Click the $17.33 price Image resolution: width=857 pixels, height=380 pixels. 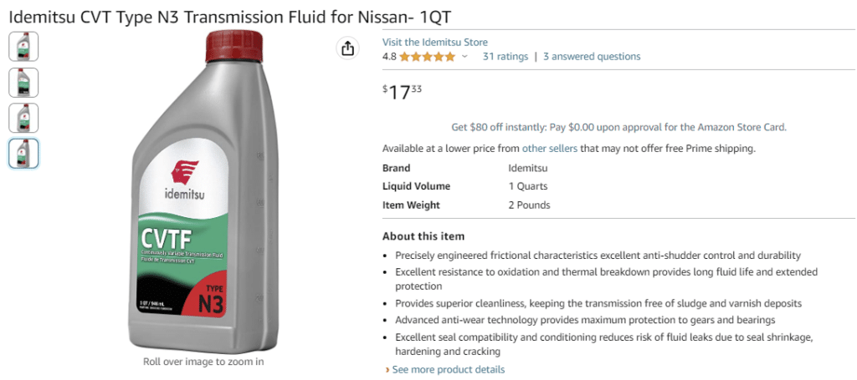tap(403, 92)
